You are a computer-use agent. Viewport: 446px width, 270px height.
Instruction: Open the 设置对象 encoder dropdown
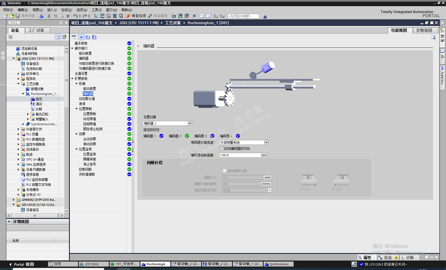coord(190,123)
